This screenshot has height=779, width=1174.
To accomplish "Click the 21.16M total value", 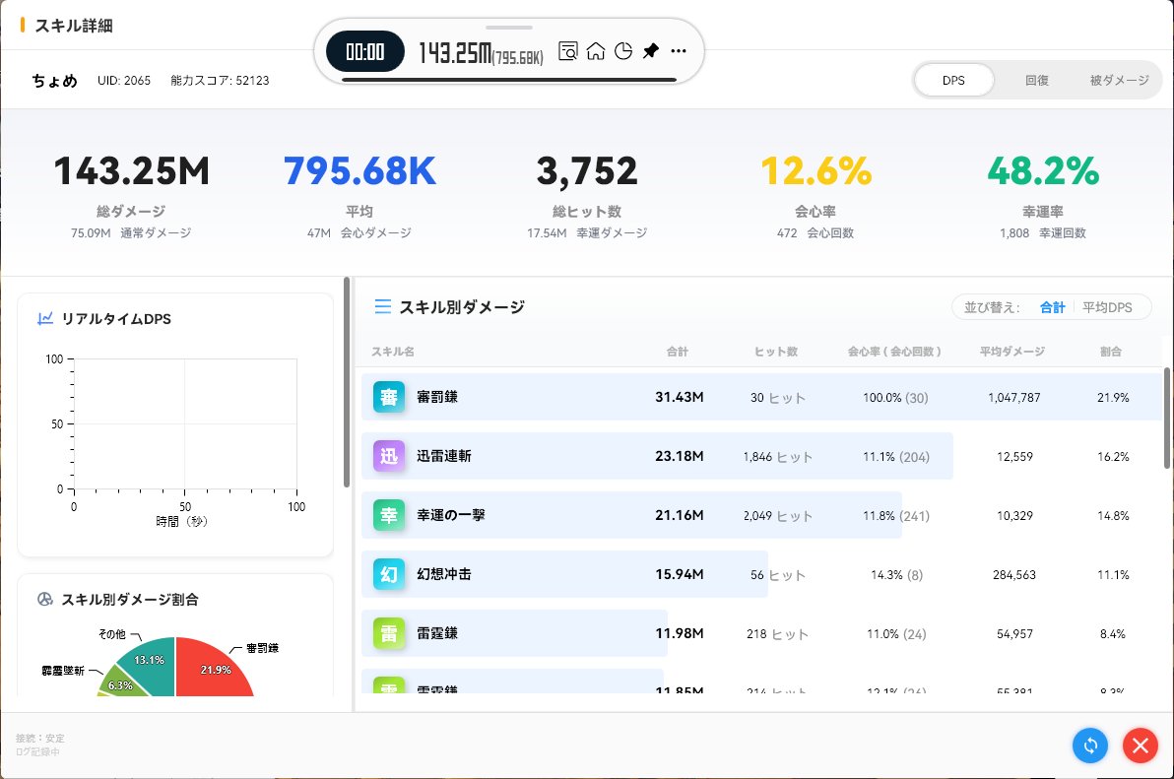I will pos(680,516).
